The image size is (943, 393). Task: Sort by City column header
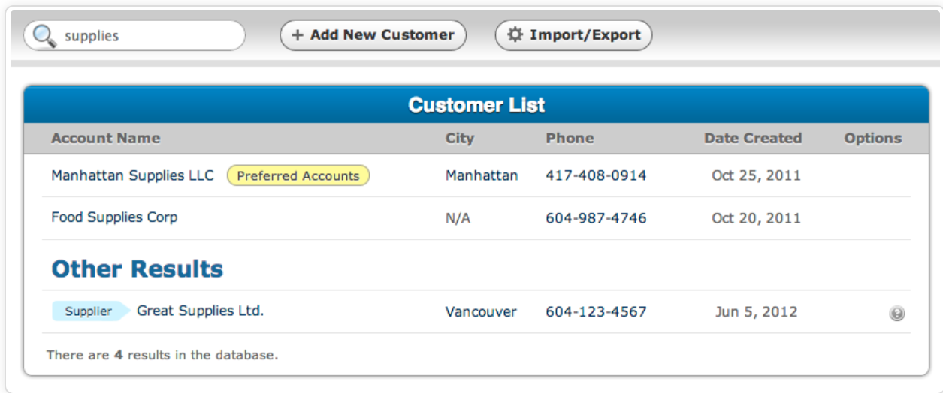tap(460, 138)
